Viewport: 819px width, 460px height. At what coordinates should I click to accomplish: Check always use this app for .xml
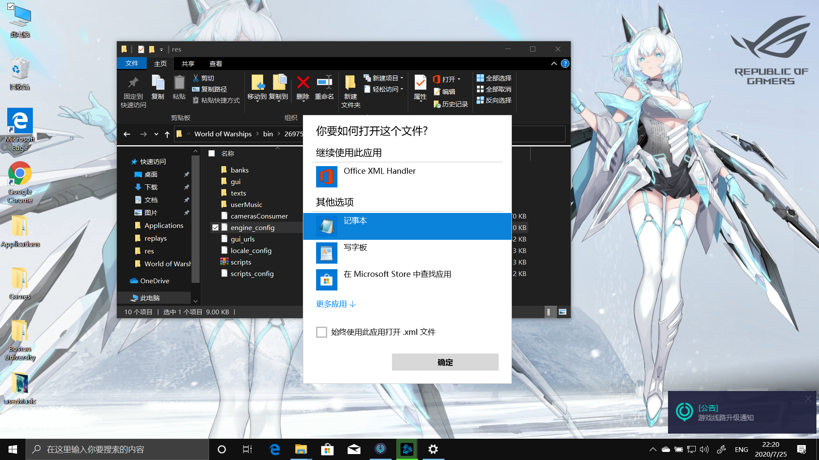(x=322, y=332)
